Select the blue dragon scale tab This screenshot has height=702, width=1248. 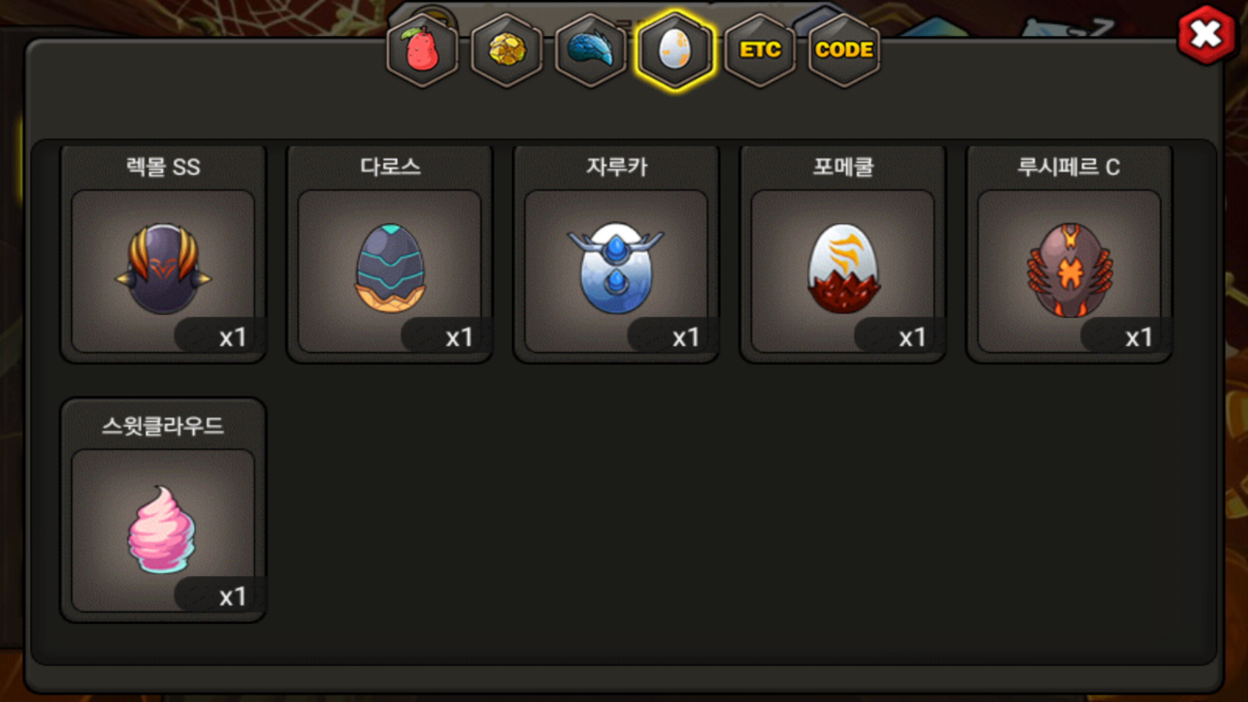tap(591, 50)
